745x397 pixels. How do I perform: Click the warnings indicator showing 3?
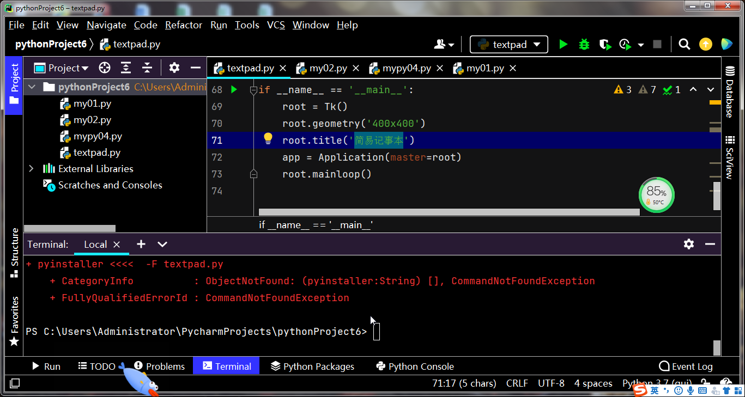[622, 89]
